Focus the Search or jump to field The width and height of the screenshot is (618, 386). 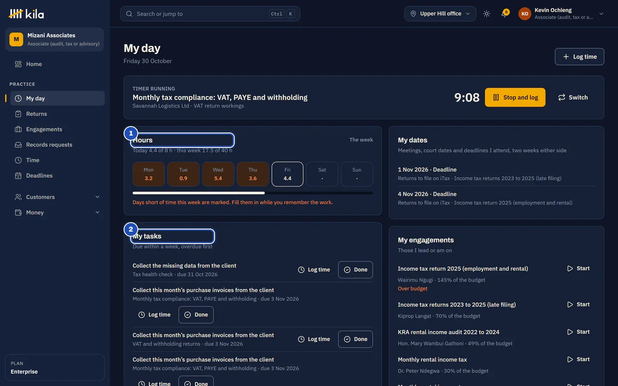click(210, 14)
